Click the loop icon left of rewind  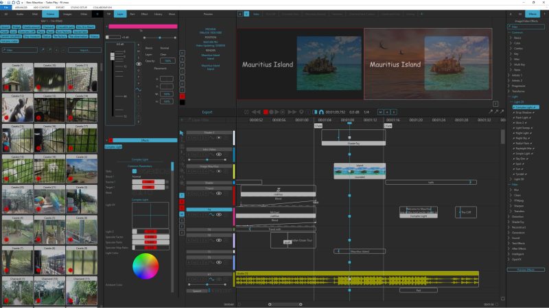tap(246, 112)
